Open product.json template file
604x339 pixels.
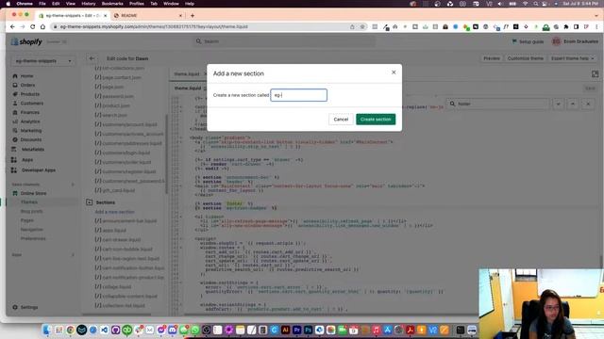click(116, 105)
